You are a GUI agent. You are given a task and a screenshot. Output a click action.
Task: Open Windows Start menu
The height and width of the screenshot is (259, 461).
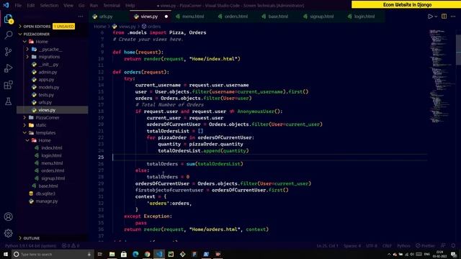click(6, 254)
